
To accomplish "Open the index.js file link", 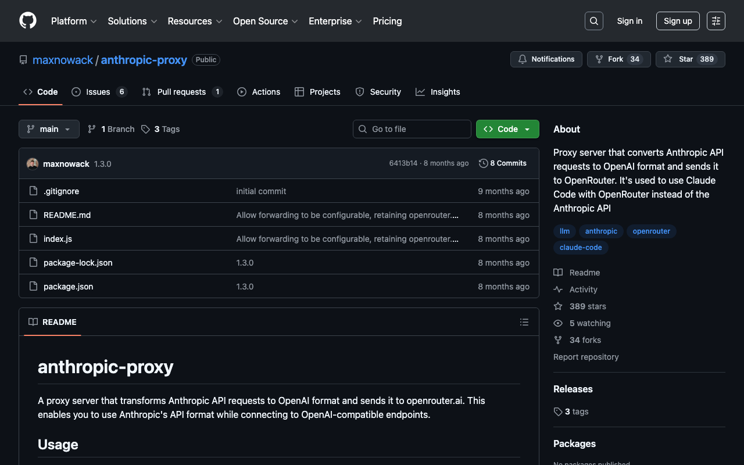I will (x=58, y=239).
